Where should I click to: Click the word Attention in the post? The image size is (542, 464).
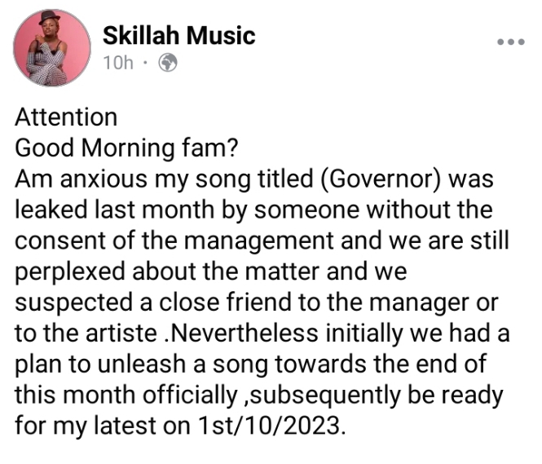[x=66, y=117]
